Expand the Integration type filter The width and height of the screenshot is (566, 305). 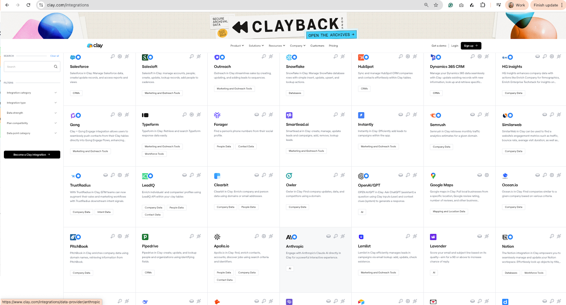click(32, 103)
